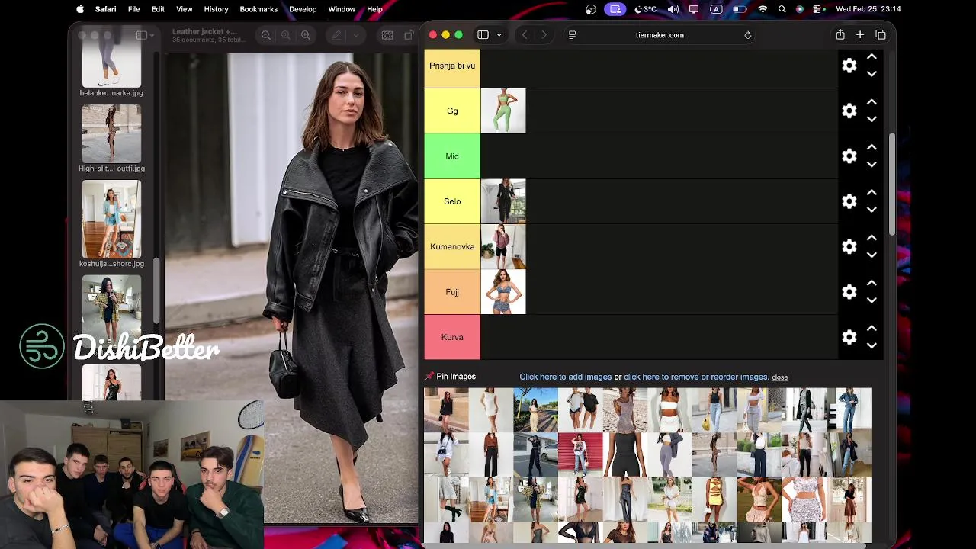Open the Bookmarks menu
The width and height of the screenshot is (976, 549).
pos(258,9)
